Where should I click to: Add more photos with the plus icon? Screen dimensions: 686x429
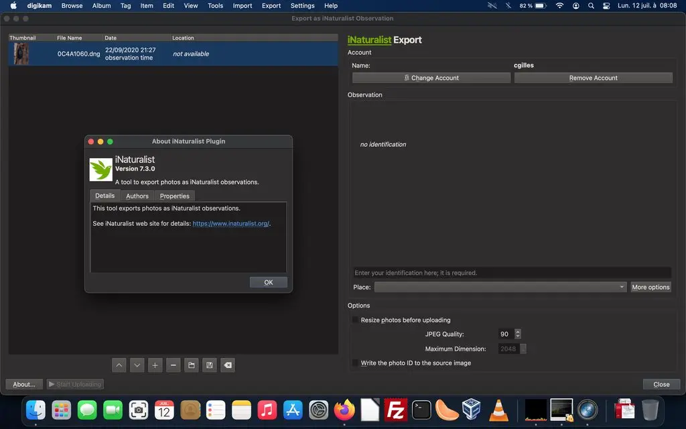(x=155, y=365)
